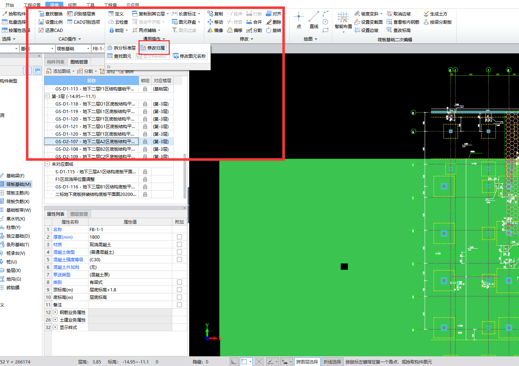Open 查看板内钢筋
The width and height of the screenshot is (519, 366).
tap(403, 22)
